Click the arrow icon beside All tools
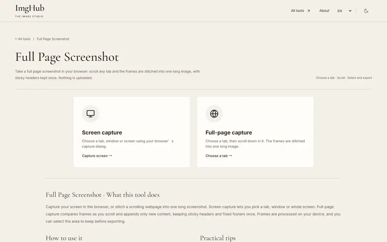The width and height of the screenshot is (387, 242). point(308,11)
